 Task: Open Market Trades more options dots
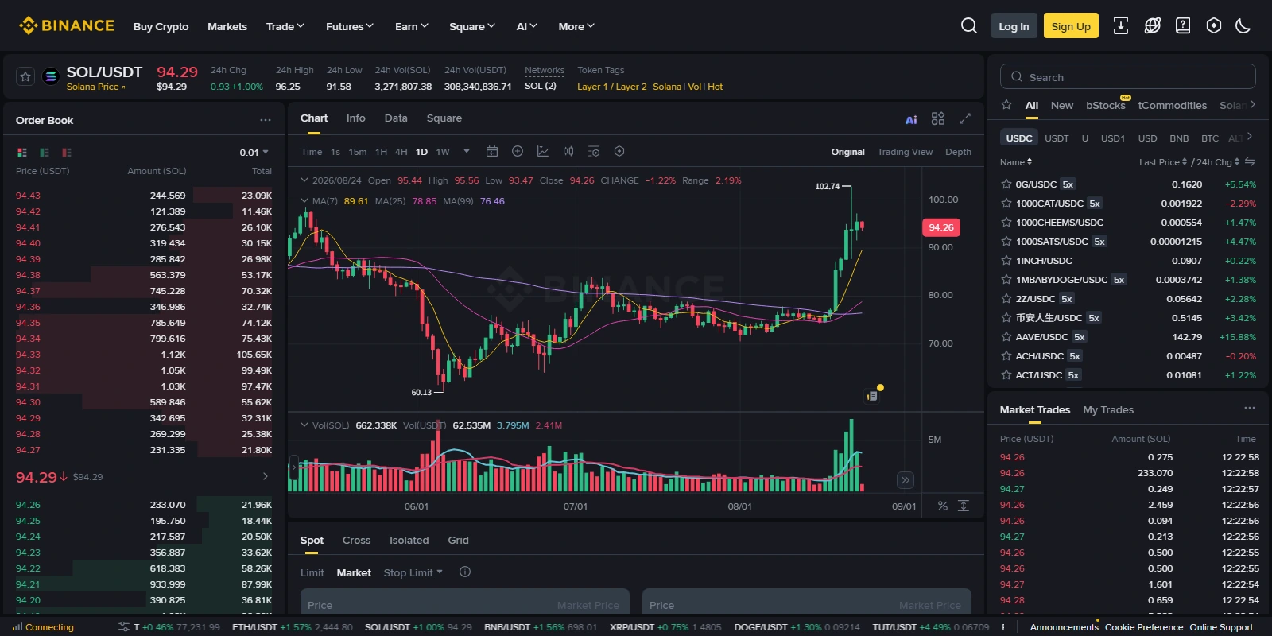(x=1249, y=409)
